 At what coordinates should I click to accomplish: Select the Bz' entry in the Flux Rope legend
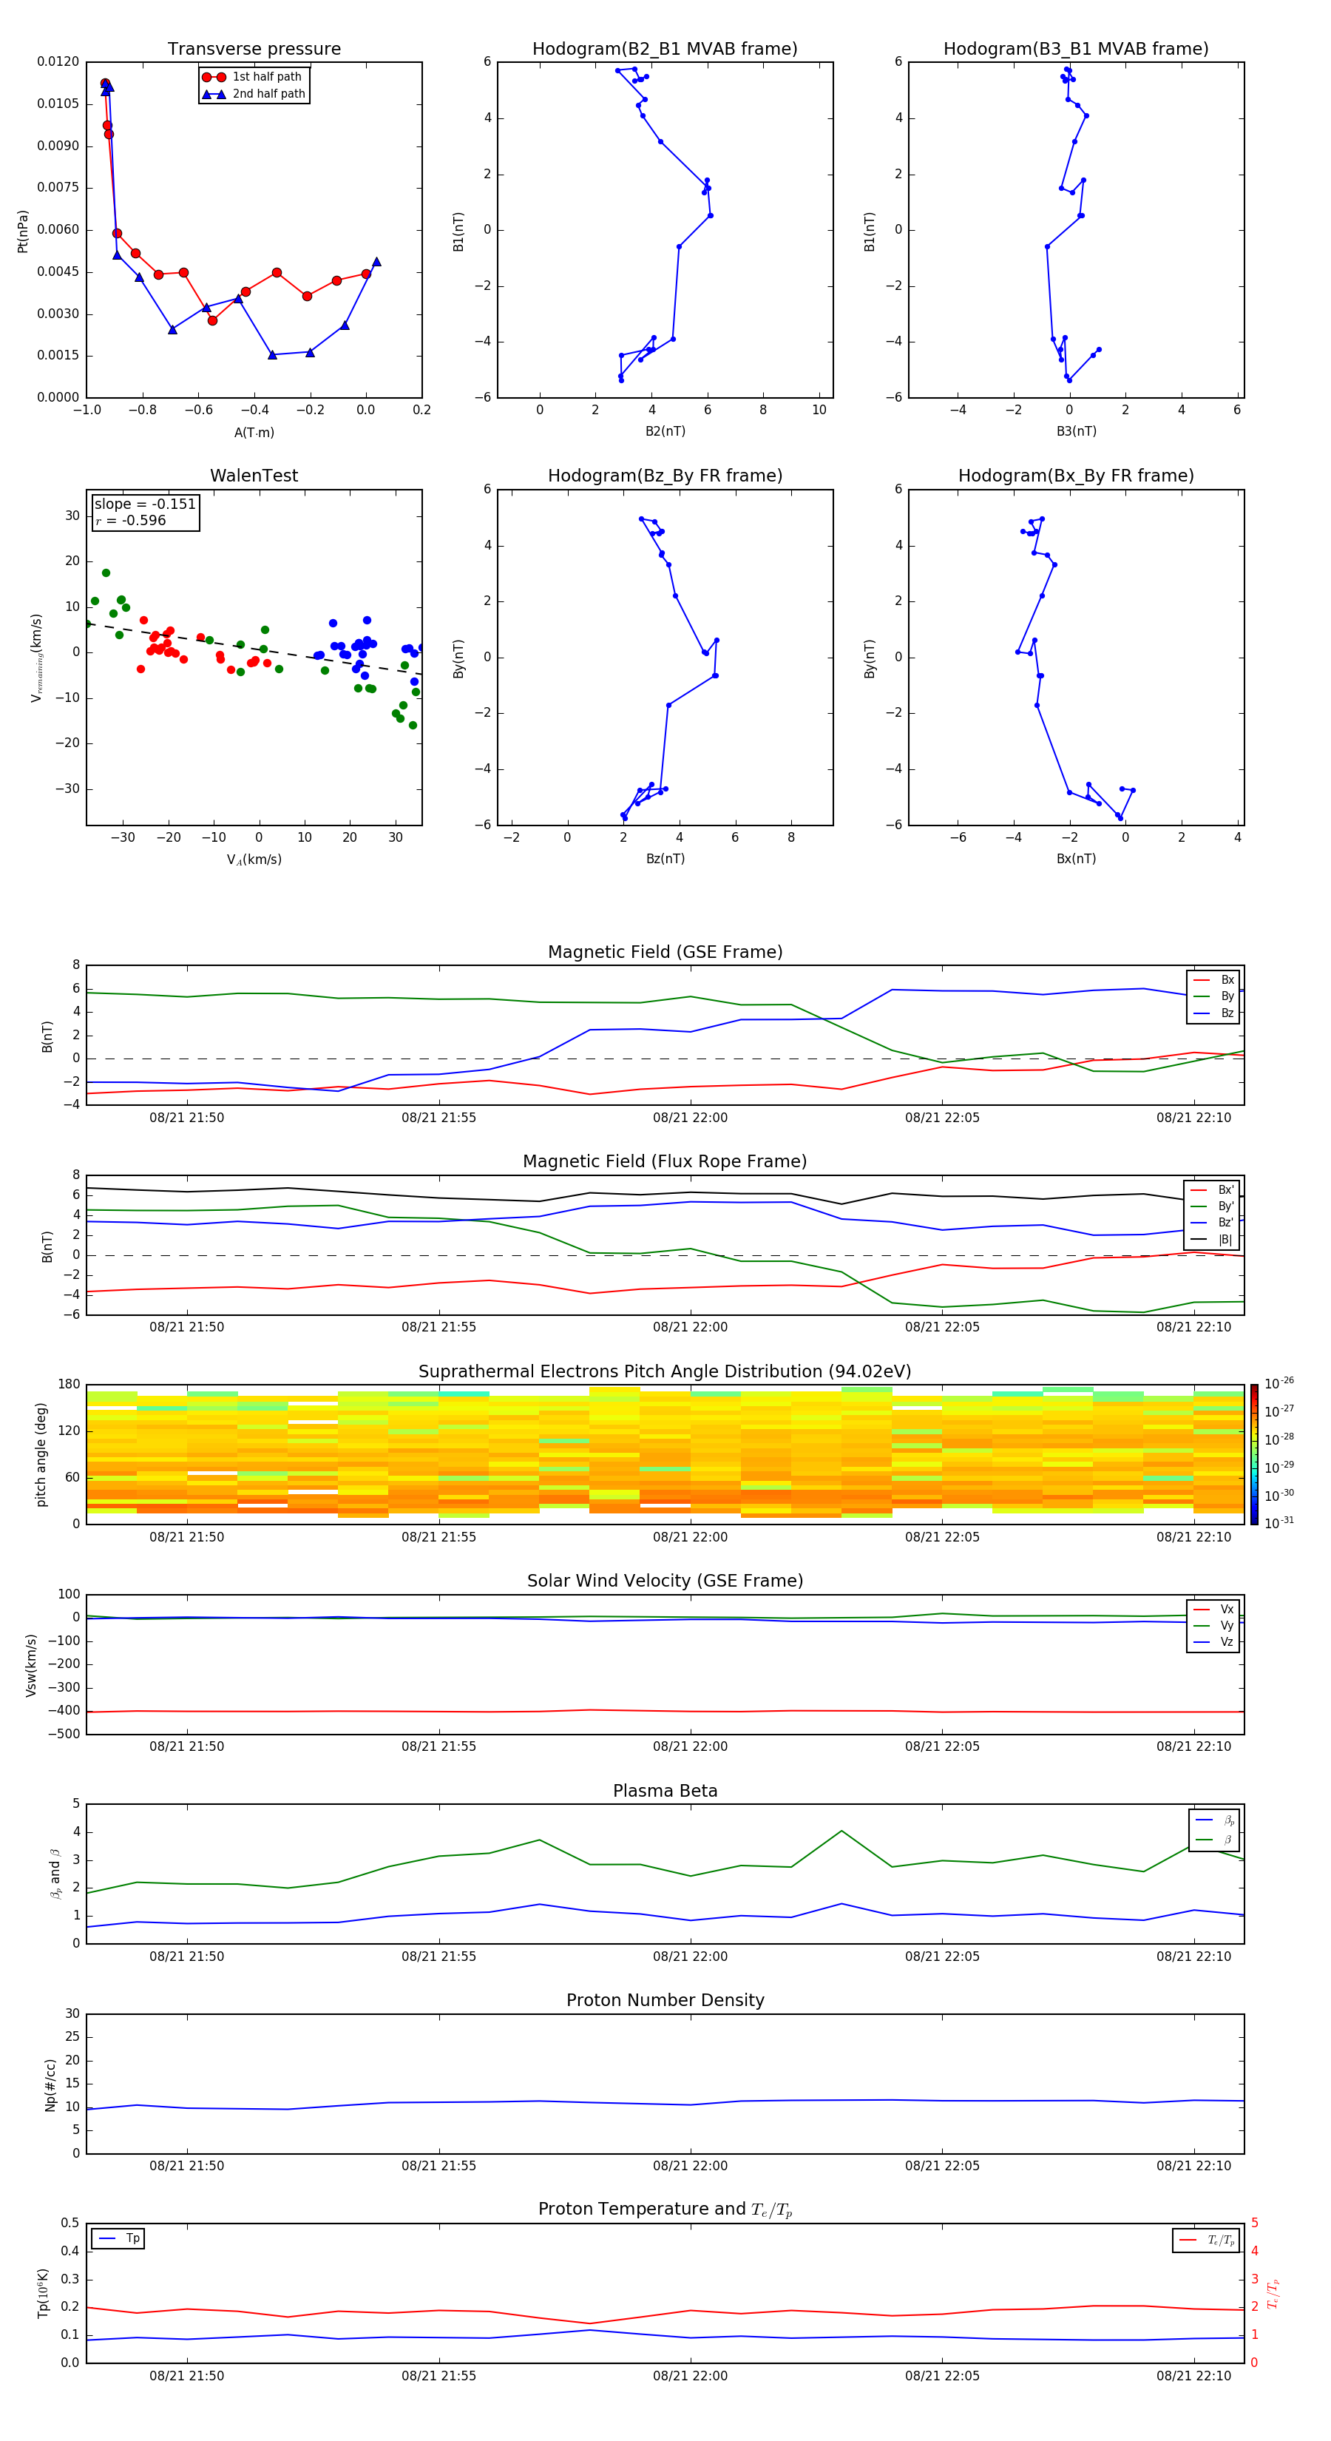point(1213,1223)
